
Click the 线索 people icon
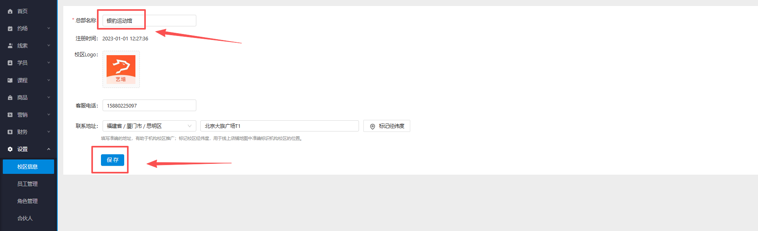point(10,46)
